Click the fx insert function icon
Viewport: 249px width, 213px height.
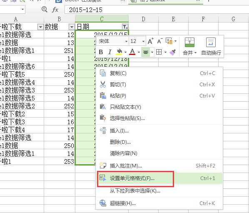(x=55, y=10)
